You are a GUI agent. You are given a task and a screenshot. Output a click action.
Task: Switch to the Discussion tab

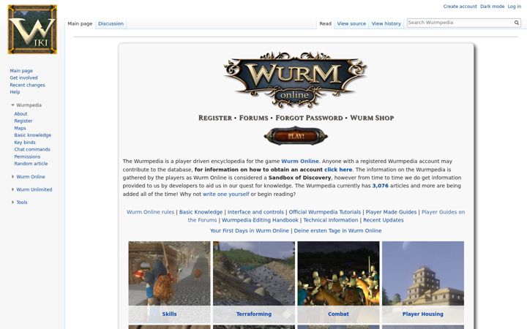click(111, 23)
